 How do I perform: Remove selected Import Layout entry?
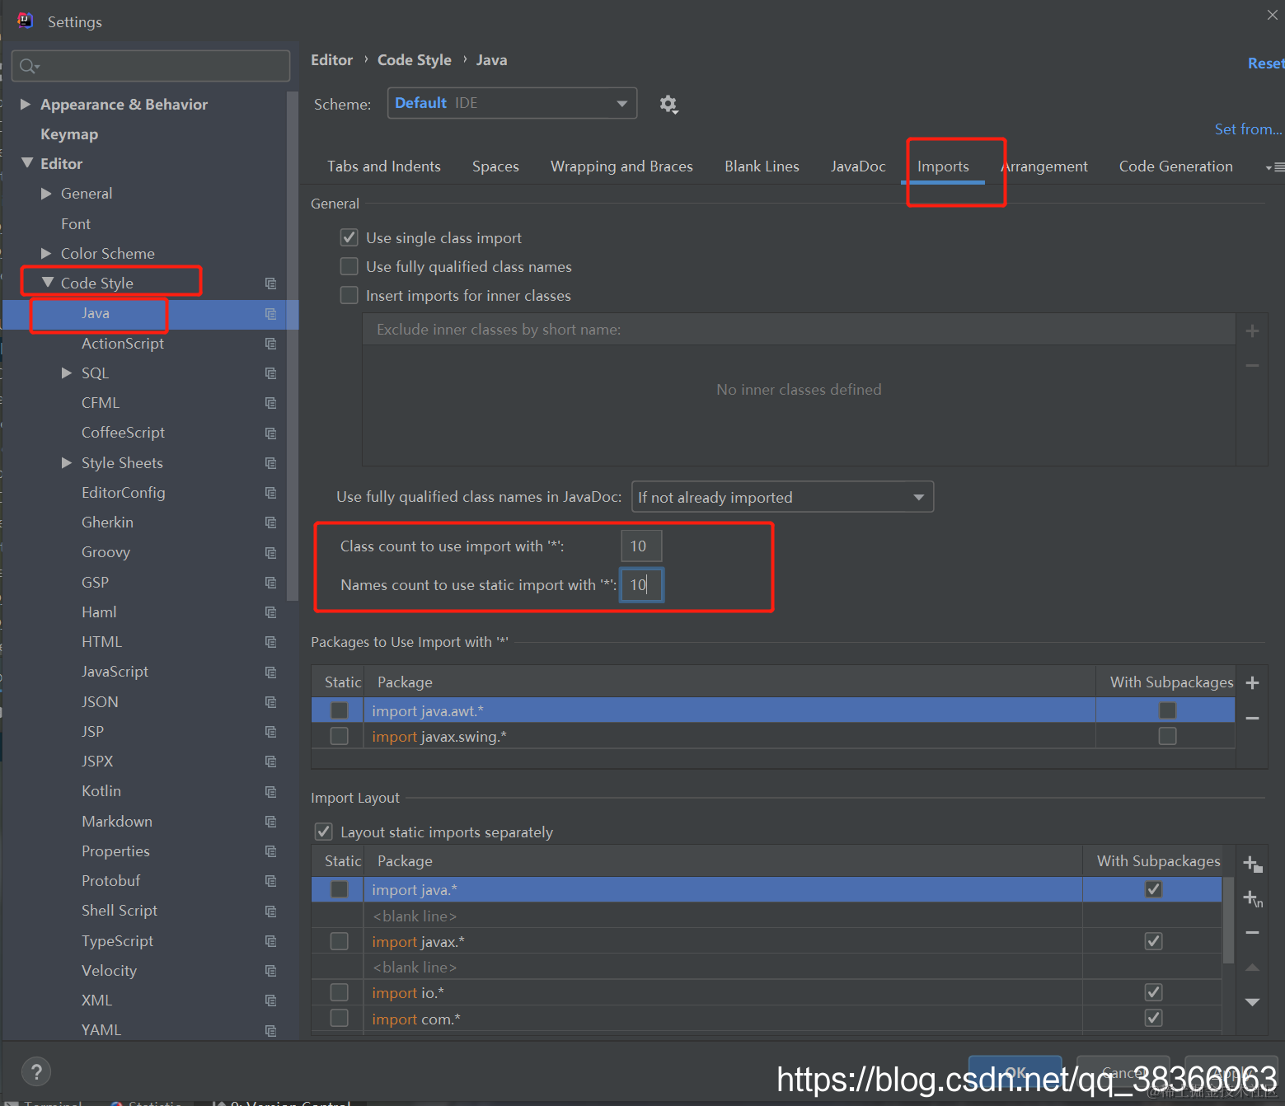coord(1252,933)
